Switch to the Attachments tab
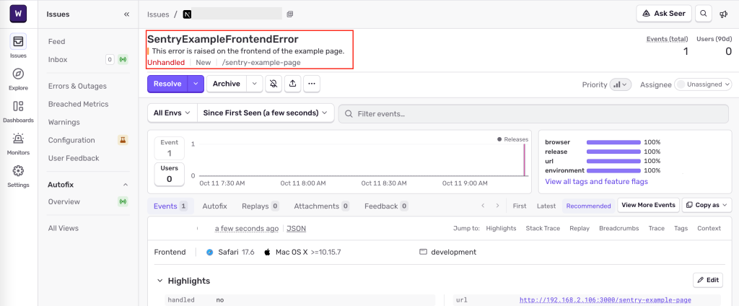The height and width of the screenshot is (306, 739). point(321,206)
